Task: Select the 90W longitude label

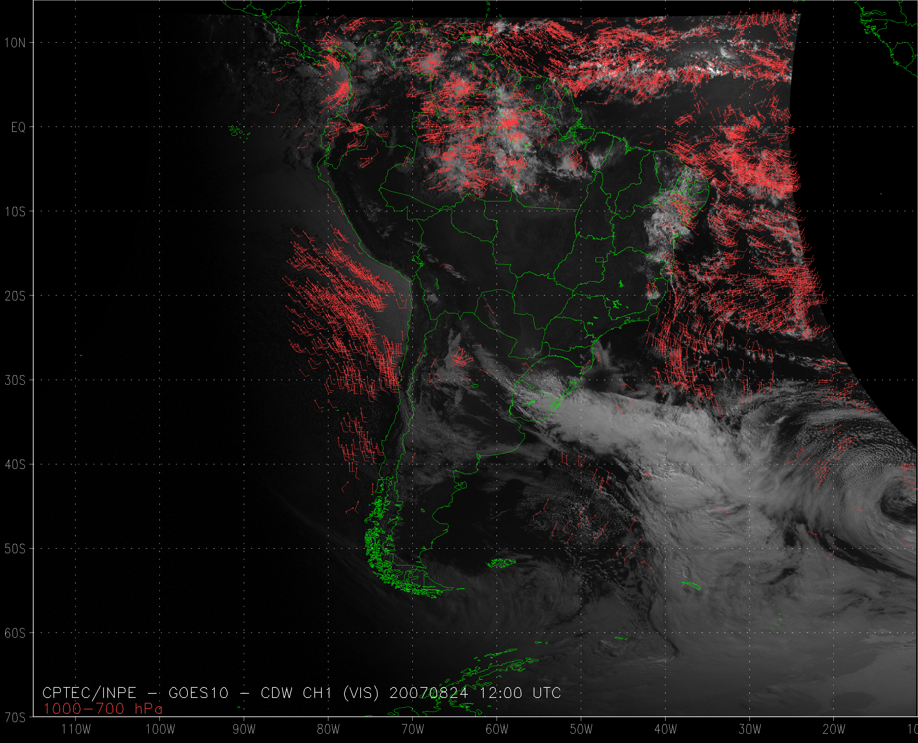Action: pos(244,729)
